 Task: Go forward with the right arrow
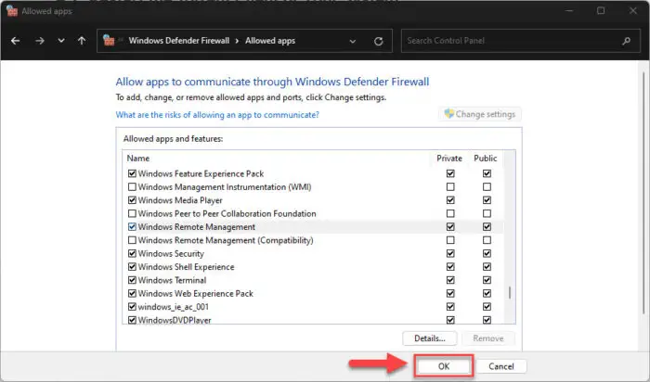pos(40,41)
